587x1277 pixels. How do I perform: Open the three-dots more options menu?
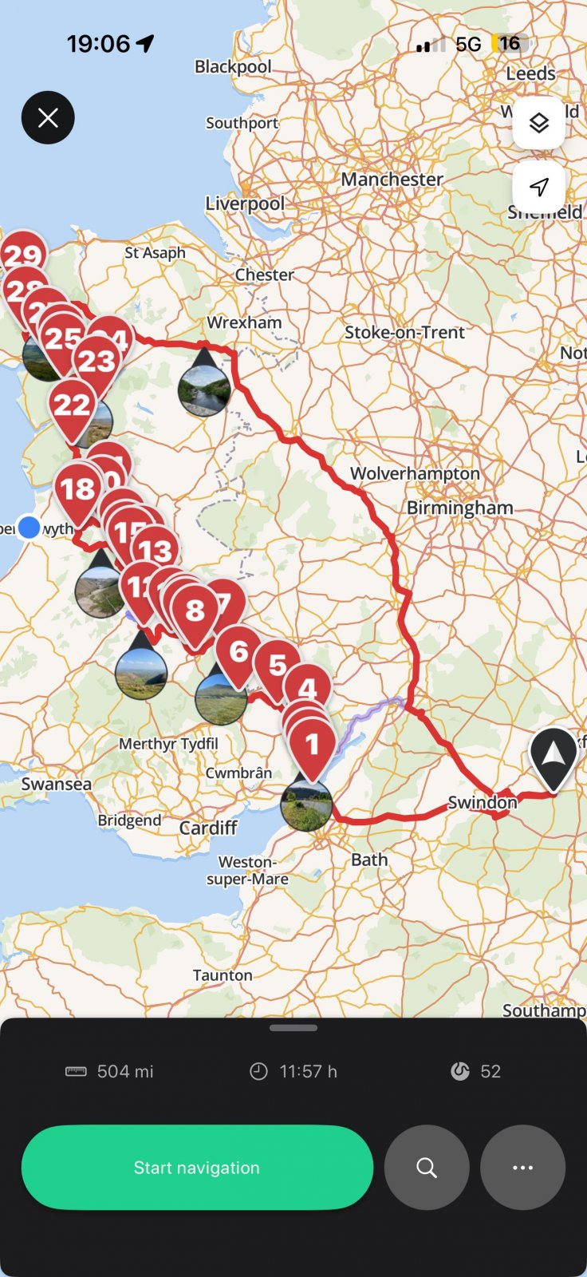tap(523, 1168)
